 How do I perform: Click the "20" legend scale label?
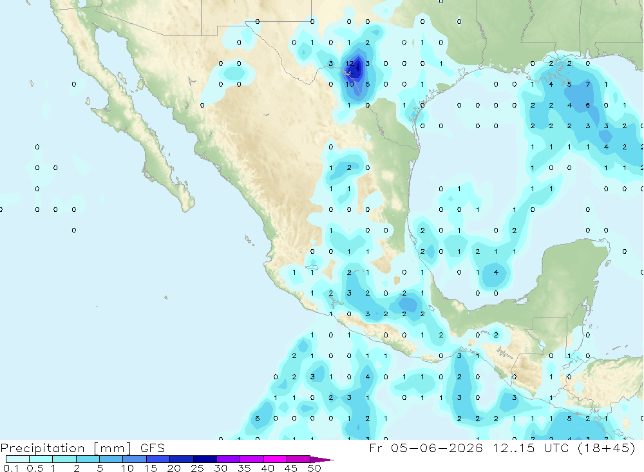tap(174, 468)
